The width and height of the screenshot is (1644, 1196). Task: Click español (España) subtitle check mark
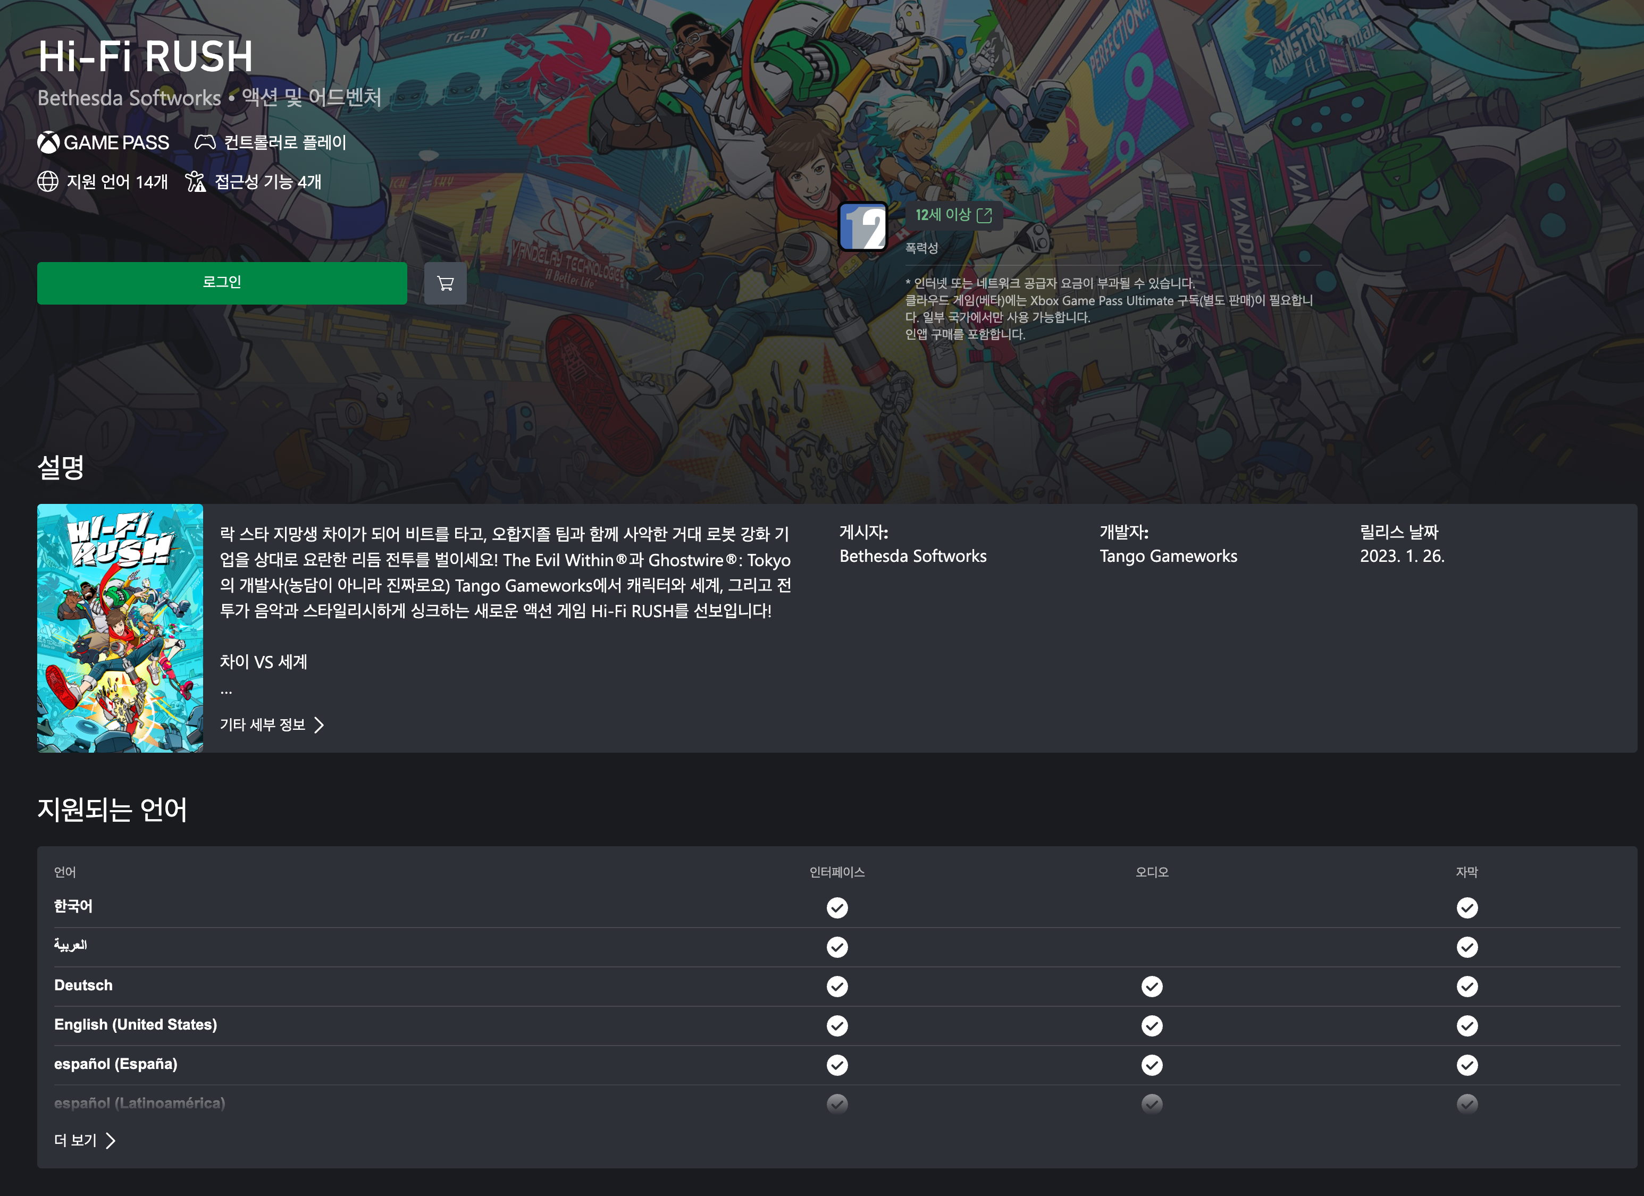1467,1065
